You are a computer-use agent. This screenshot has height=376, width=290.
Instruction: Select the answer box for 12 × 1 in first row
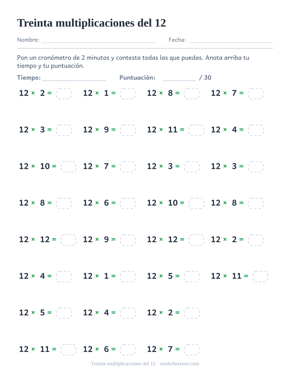pyautogui.click(x=128, y=93)
